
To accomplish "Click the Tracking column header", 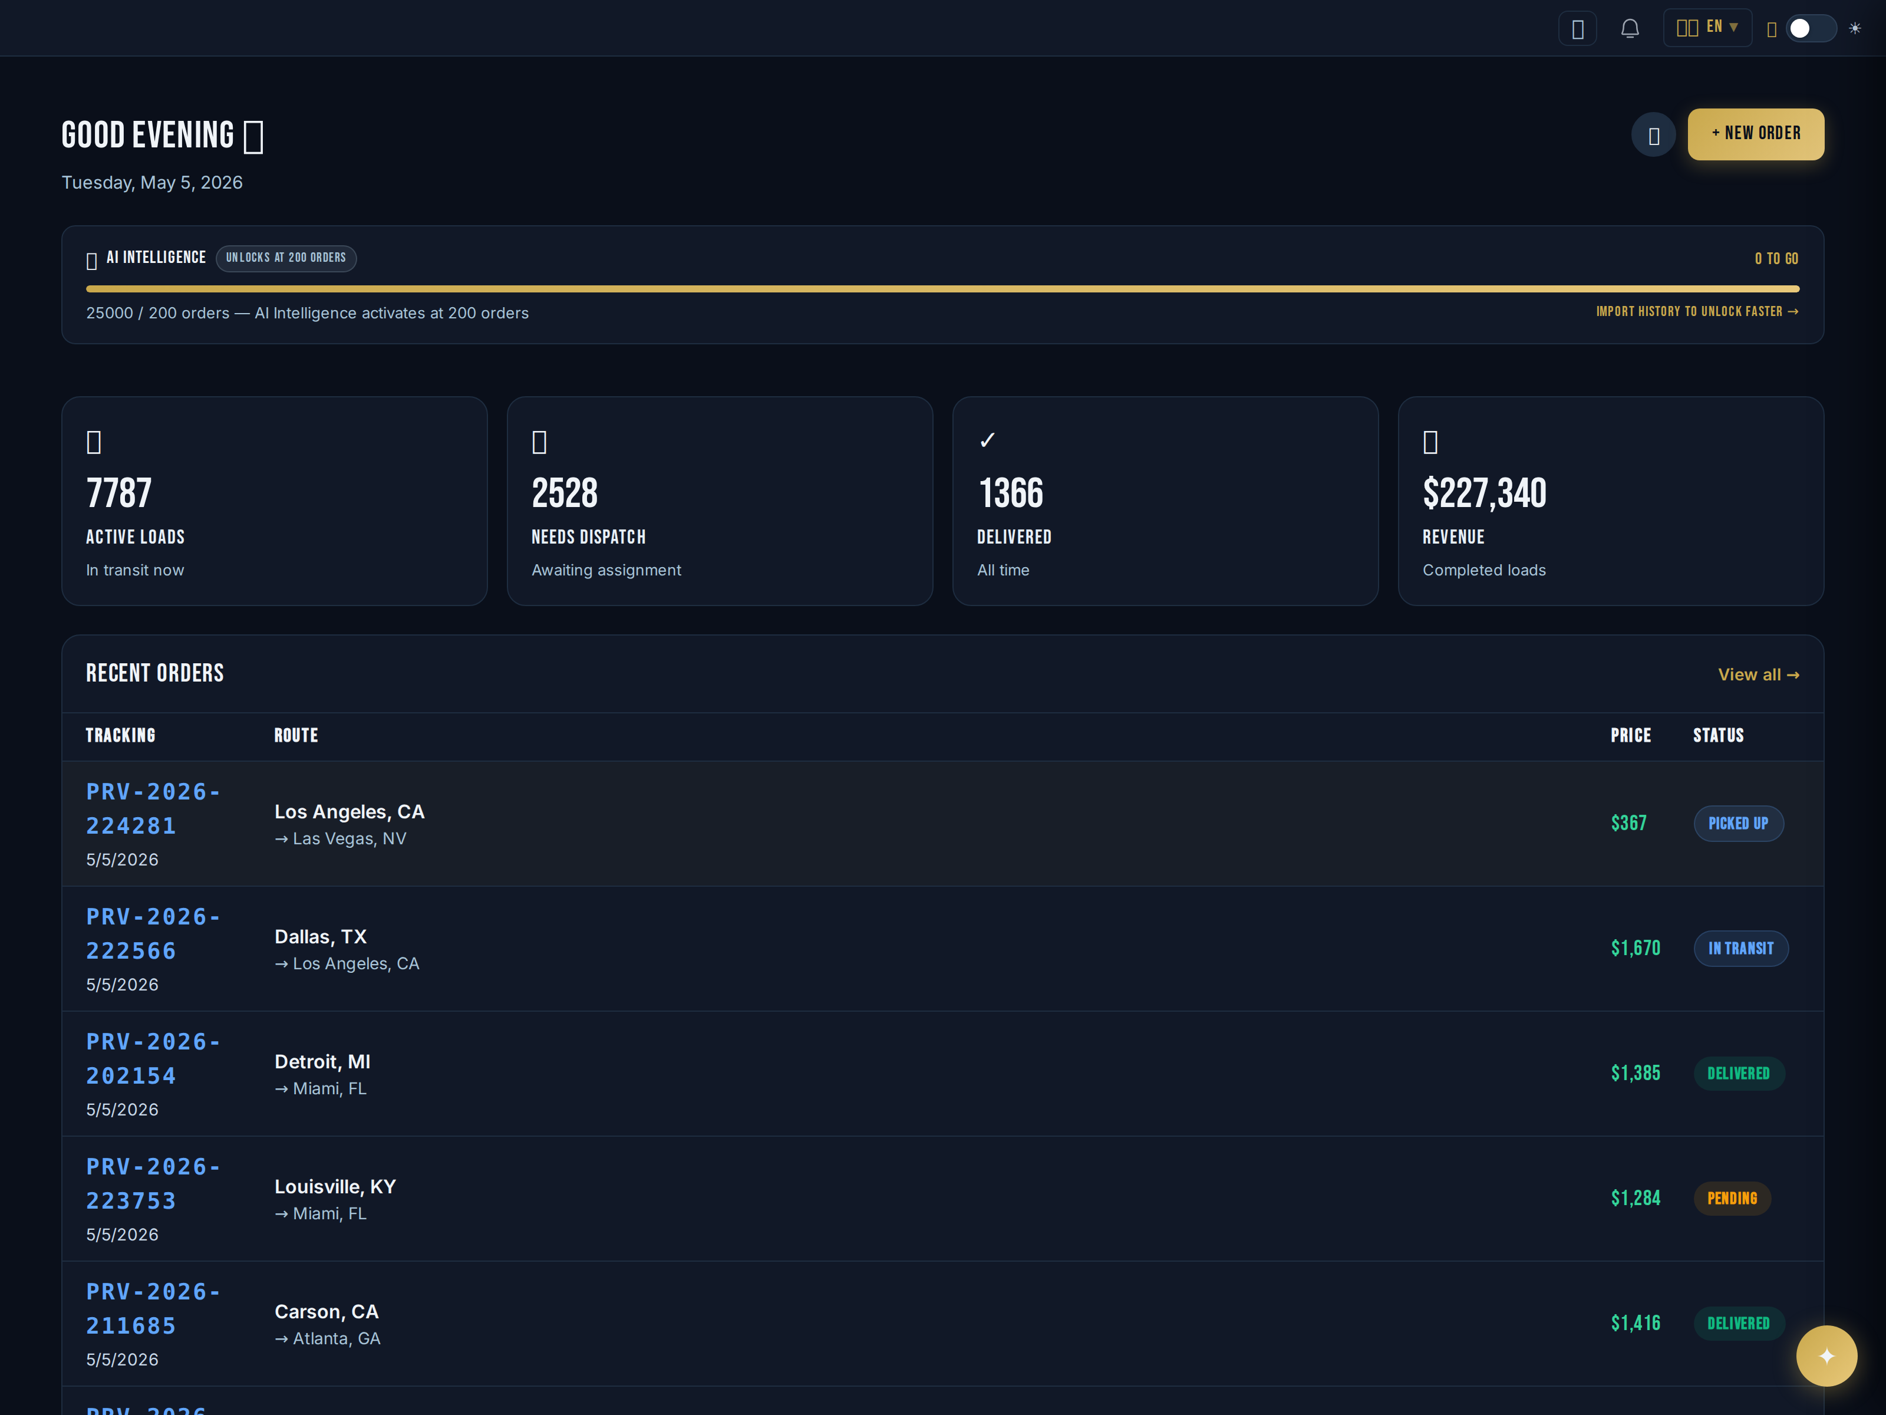I will tap(120, 736).
